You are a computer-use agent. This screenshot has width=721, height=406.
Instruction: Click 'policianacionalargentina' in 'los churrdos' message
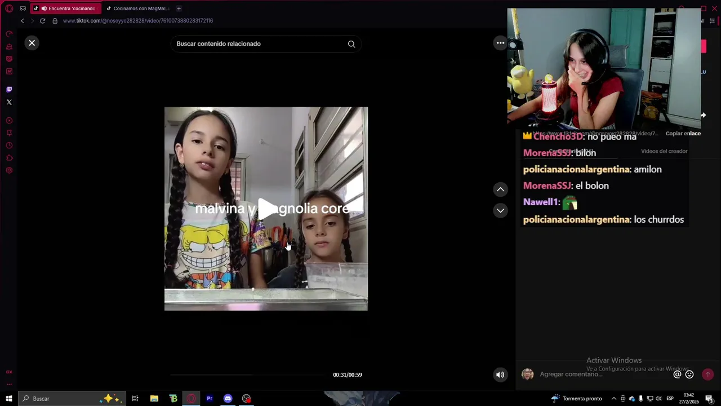[x=576, y=219]
